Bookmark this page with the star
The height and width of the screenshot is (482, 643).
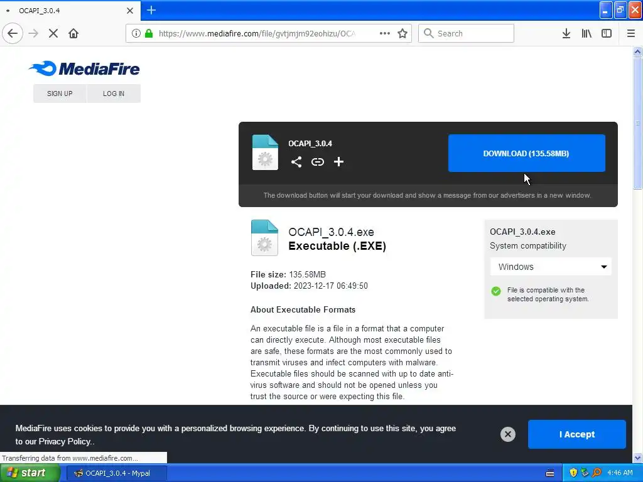tap(403, 33)
